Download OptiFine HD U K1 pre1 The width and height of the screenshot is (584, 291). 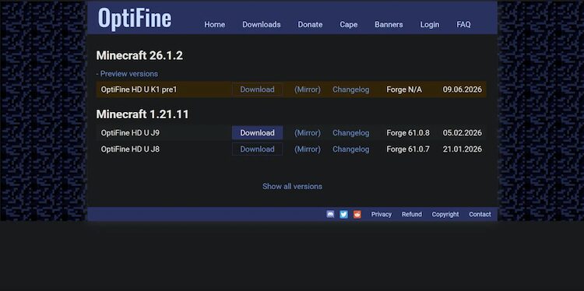pyautogui.click(x=258, y=89)
